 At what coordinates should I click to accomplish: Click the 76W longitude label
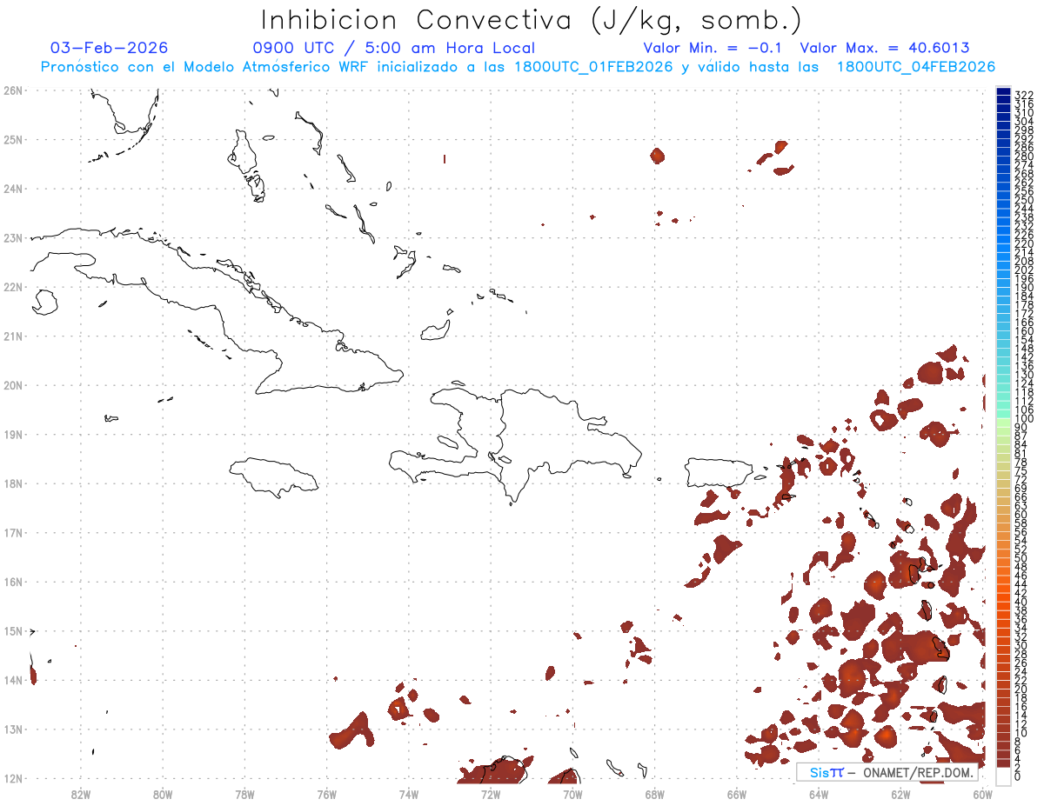[326, 794]
